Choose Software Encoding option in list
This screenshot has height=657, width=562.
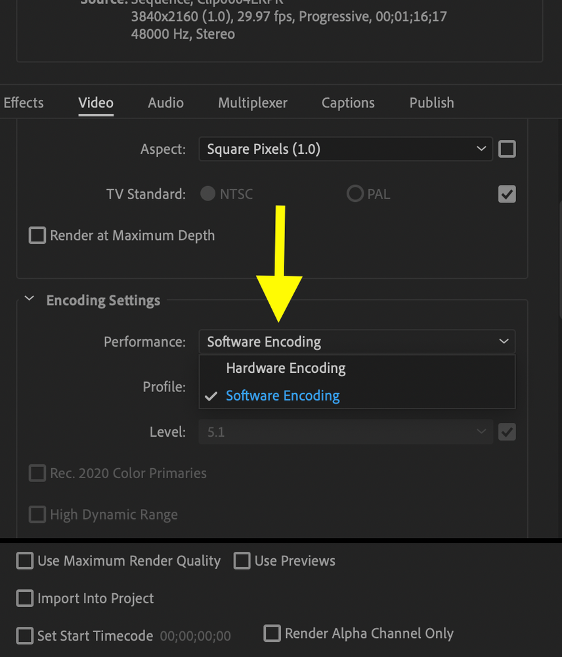(283, 396)
